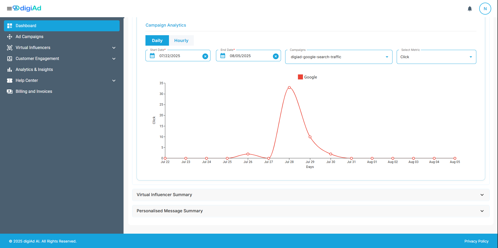Image resolution: width=498 pixels, height=248 pixels.
Task: Expand Customer Engagement submenu chevron
Action: tap(114, 59)
